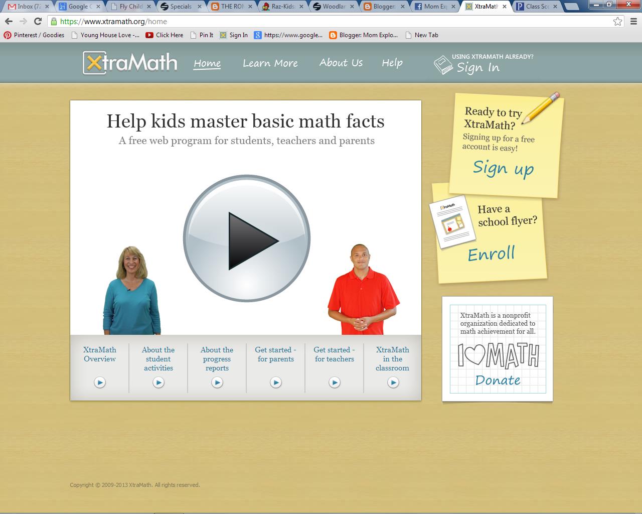The image size is (642, 514).
Task: Click the browser forward arrow
Action: pos(23,22)
